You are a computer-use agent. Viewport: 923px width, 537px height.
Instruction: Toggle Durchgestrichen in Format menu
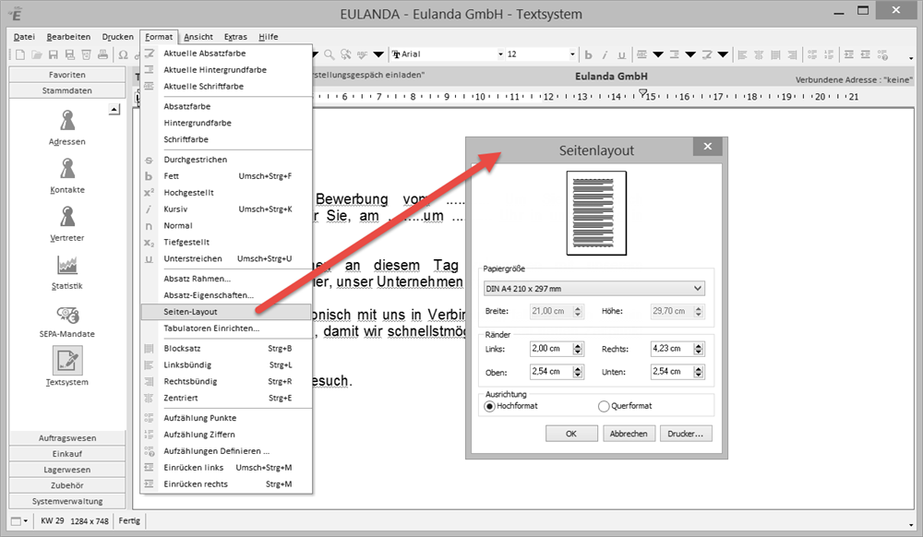226,160
